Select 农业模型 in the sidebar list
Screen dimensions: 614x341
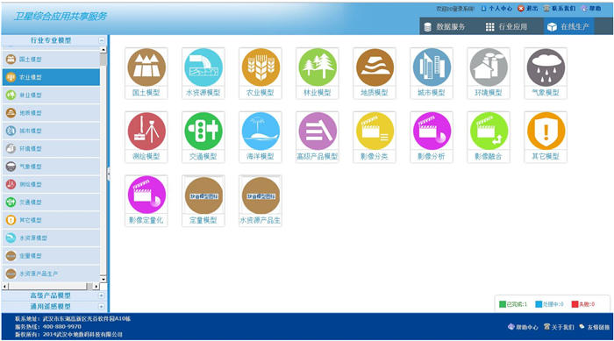click(51, 77)
